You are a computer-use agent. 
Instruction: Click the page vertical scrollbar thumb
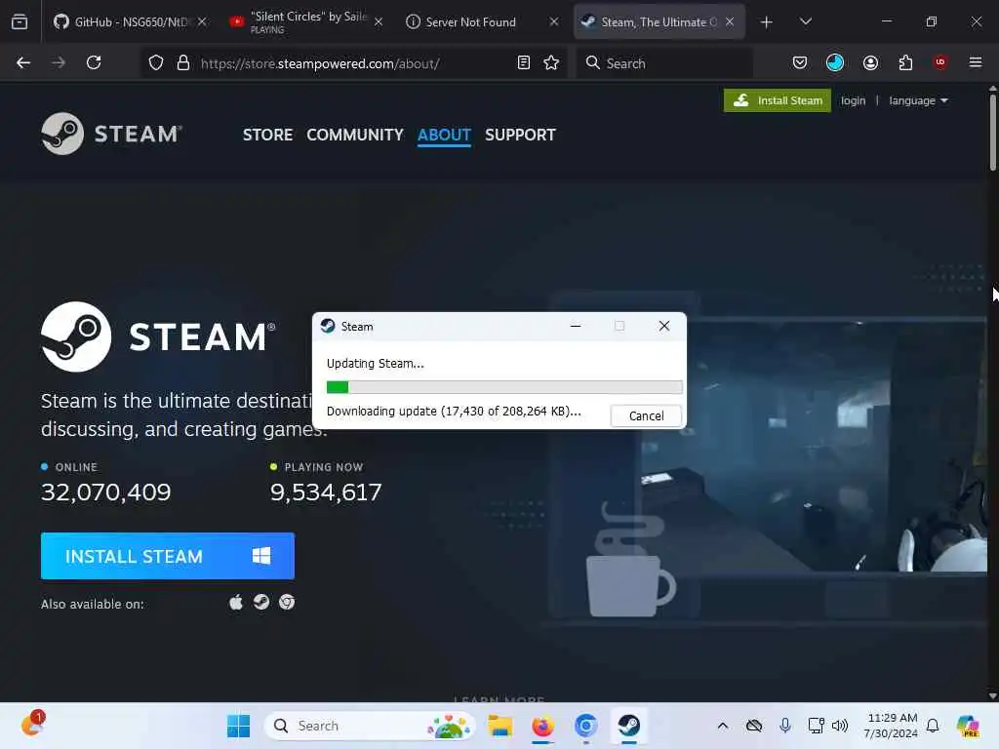[992, 133]
